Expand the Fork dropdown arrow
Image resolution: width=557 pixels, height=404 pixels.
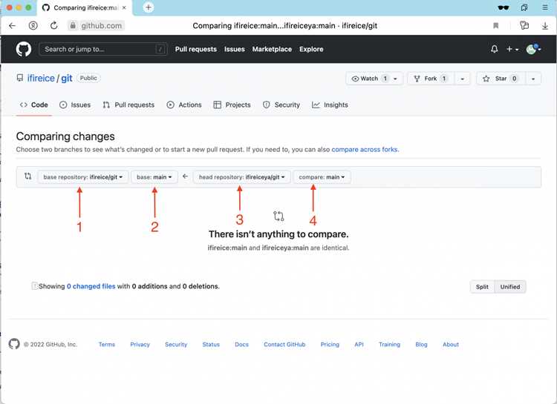462,79
